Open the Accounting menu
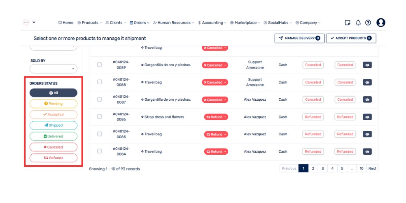This screenshot has width=406, height=203. coord(212,23)
